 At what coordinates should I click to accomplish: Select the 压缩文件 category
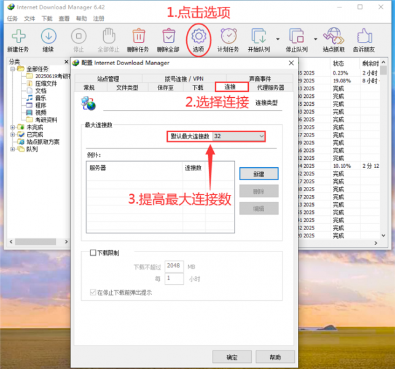pyautogui.click(x=46, y=84)
